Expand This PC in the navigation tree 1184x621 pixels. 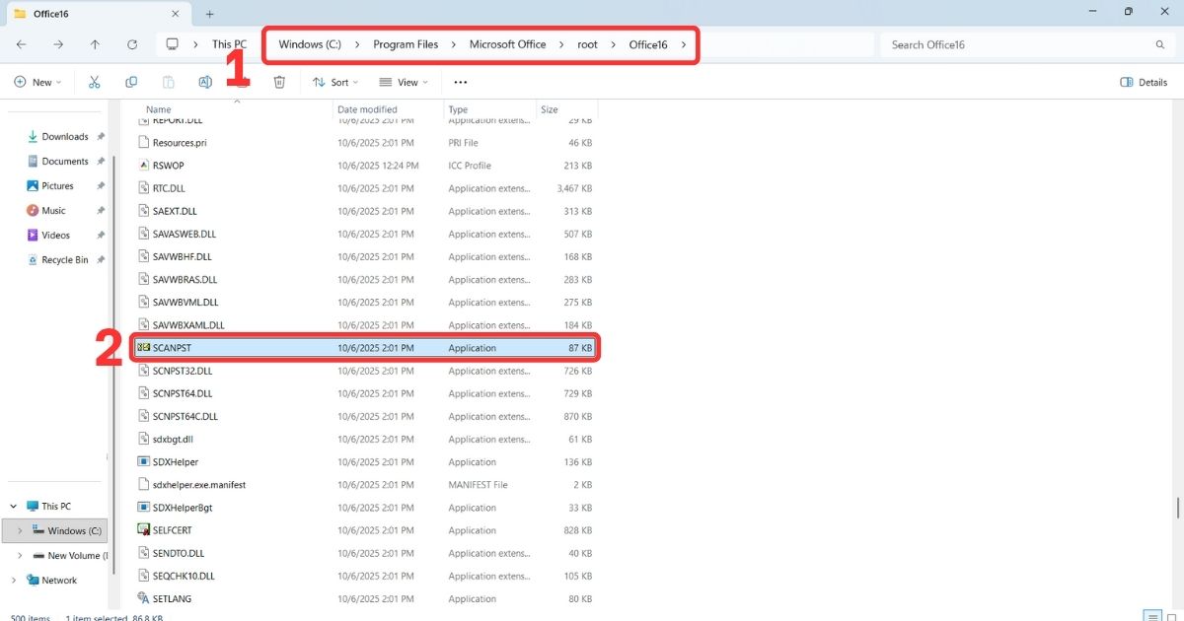12,506
